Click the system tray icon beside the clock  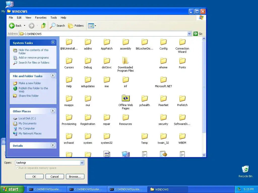(239, 189)
